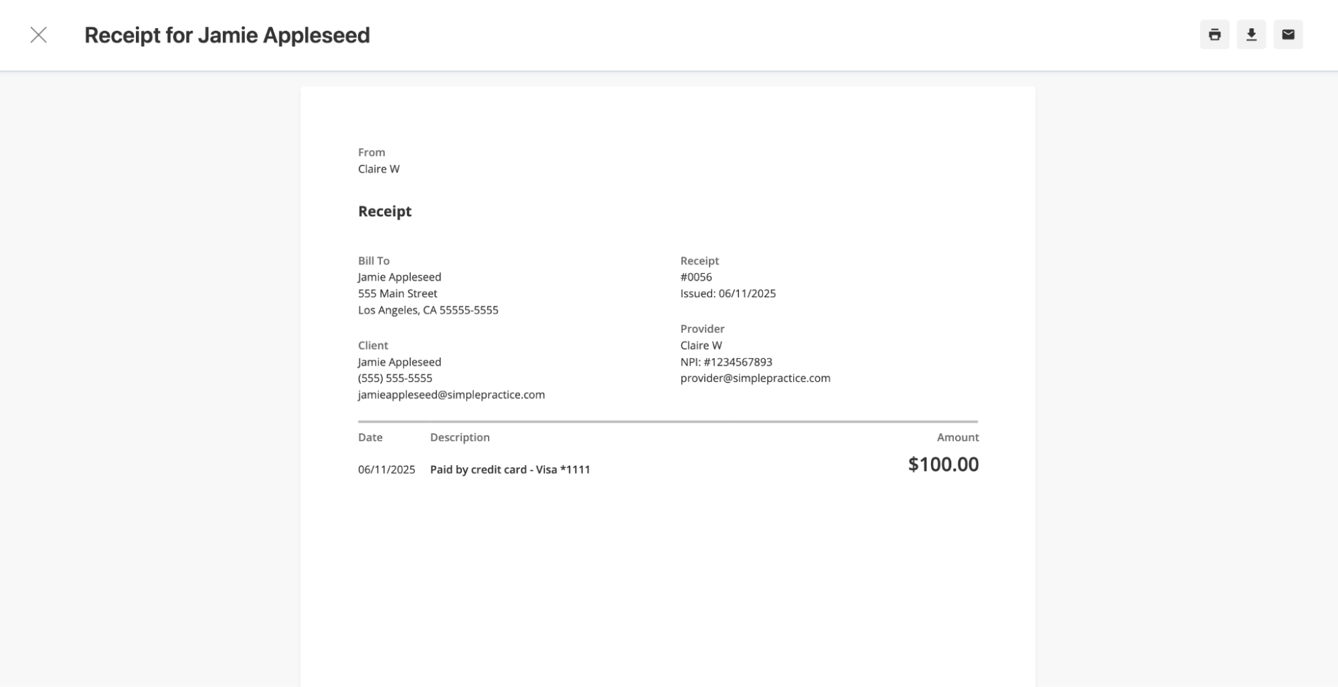Click the bold Receipt heading
1338x687 pixels.
(x=385, y=211)
